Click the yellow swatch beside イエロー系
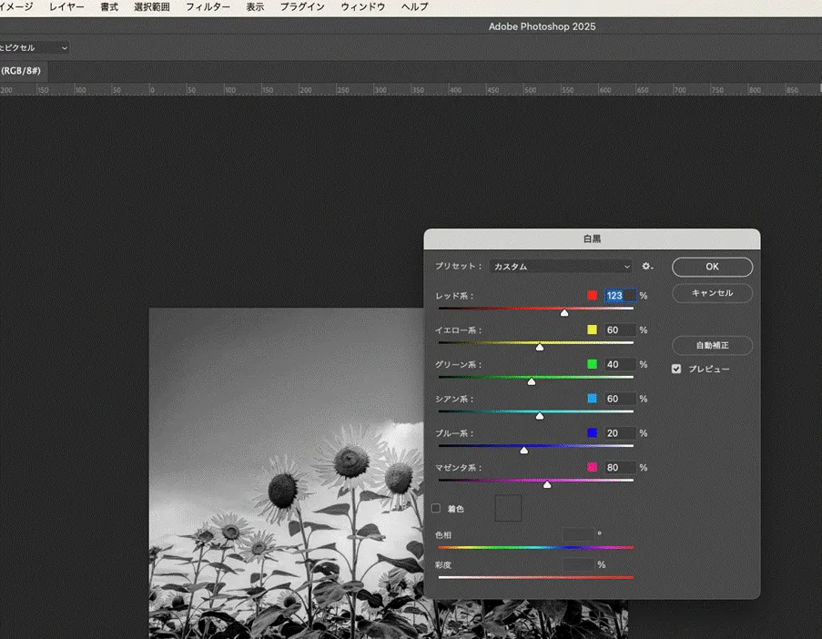Viewport: 822px width, 639px height. tap(592, 330)
